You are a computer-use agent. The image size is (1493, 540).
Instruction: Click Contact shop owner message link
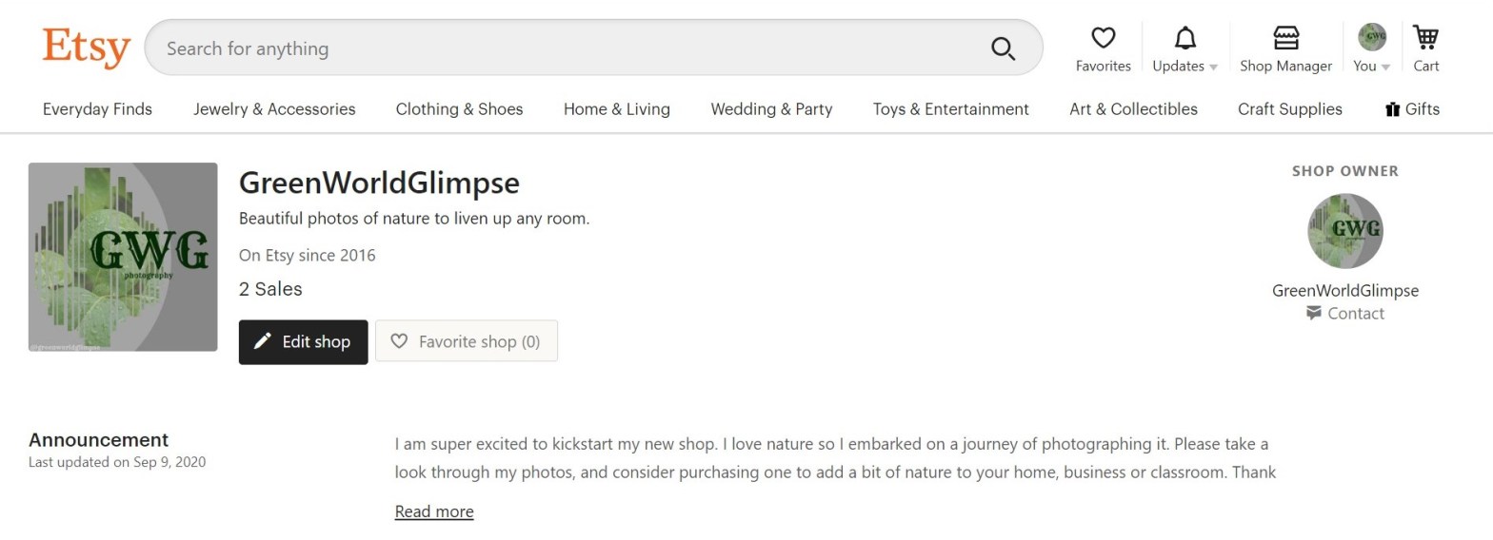click(x=1345, y=314)
